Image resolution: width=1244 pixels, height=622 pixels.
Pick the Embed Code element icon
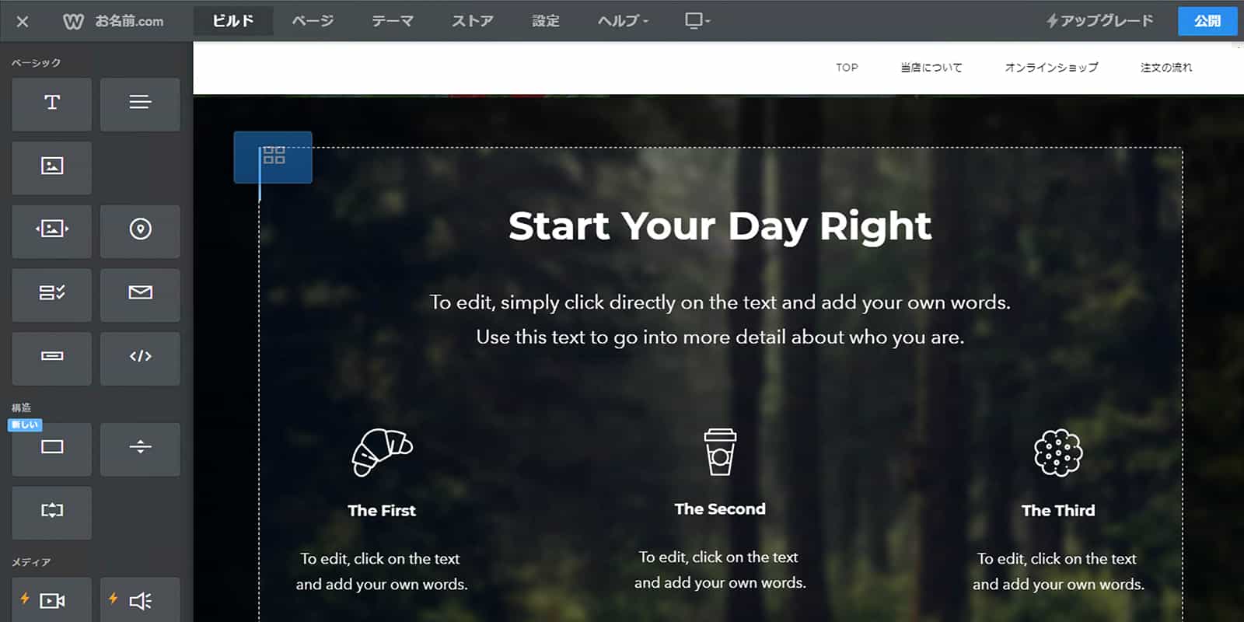(x=140, y=358)
